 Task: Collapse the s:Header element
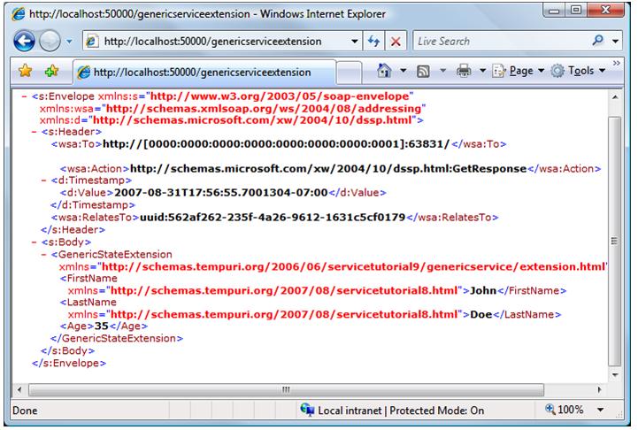[x=34, y=132]
